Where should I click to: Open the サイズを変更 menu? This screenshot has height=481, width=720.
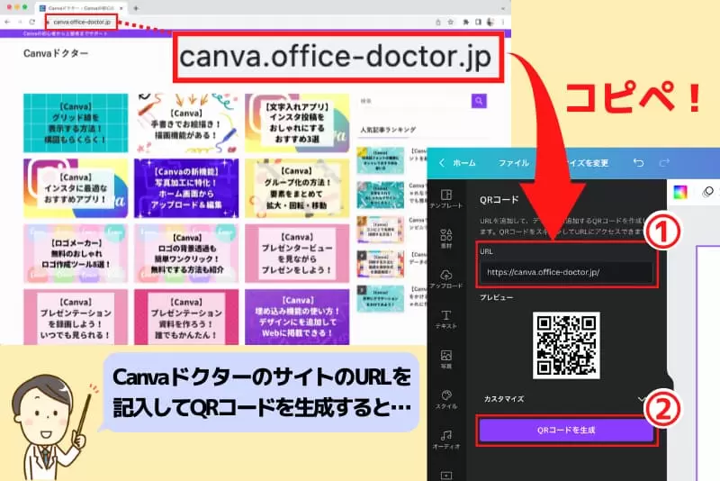(588, 163)
